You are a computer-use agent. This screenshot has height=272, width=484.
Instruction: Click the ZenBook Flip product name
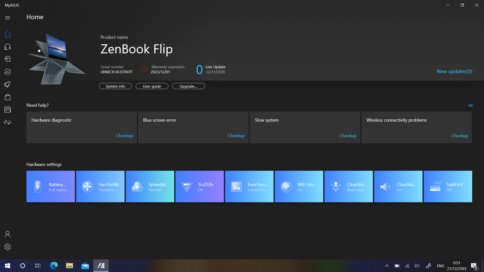click(x=137, y=49)
